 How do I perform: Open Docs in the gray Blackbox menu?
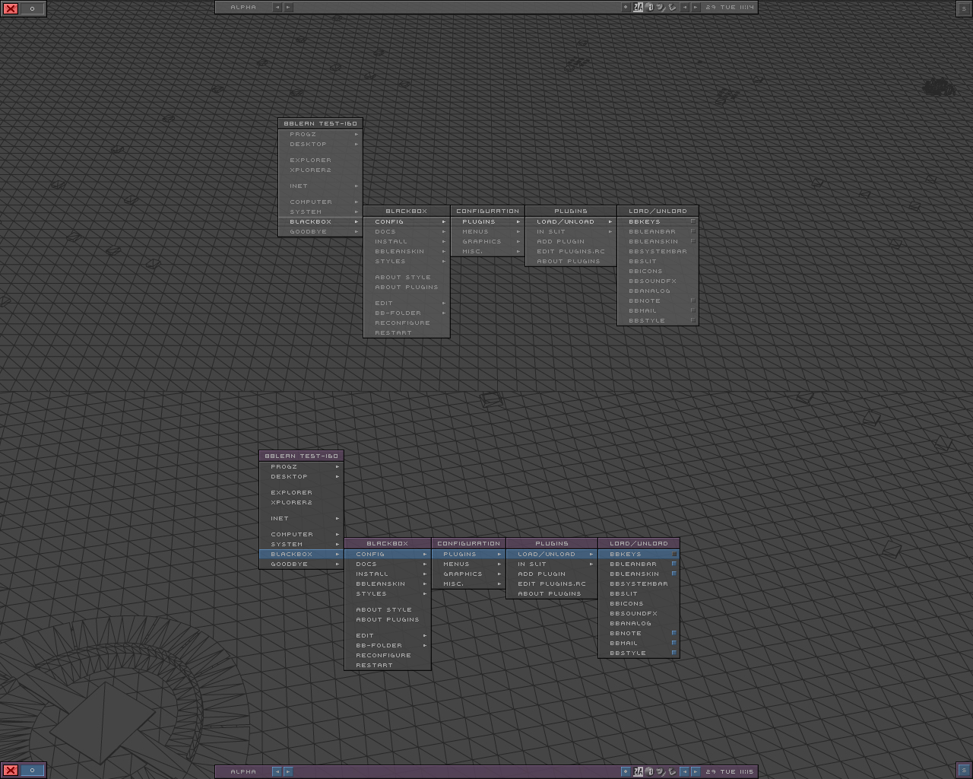[x=407, y=231]
